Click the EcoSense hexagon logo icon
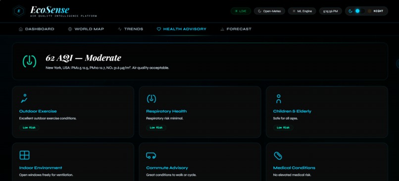This screenshot has width=399, height=181. tap(19, 11)
